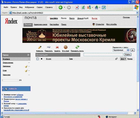The height and width of the screenshot is (118, 140).
Task: Click the green Back arrow button
Action: pyautogui.click(x=60, y=7)
